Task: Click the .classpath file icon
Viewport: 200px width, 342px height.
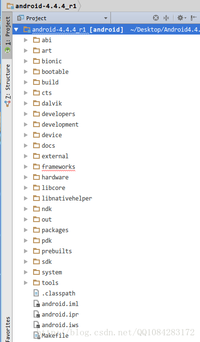Action: point(36,293)
